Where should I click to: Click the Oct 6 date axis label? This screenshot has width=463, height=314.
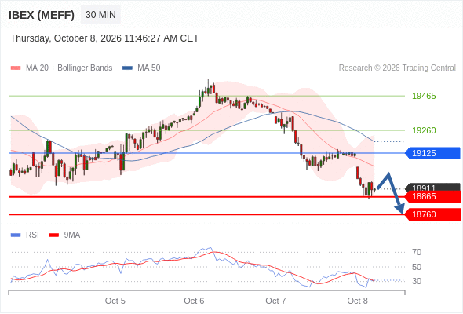194,301
